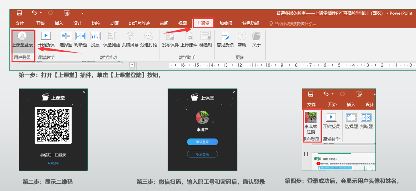Open the 投票 voting tool

pos(95,40)
